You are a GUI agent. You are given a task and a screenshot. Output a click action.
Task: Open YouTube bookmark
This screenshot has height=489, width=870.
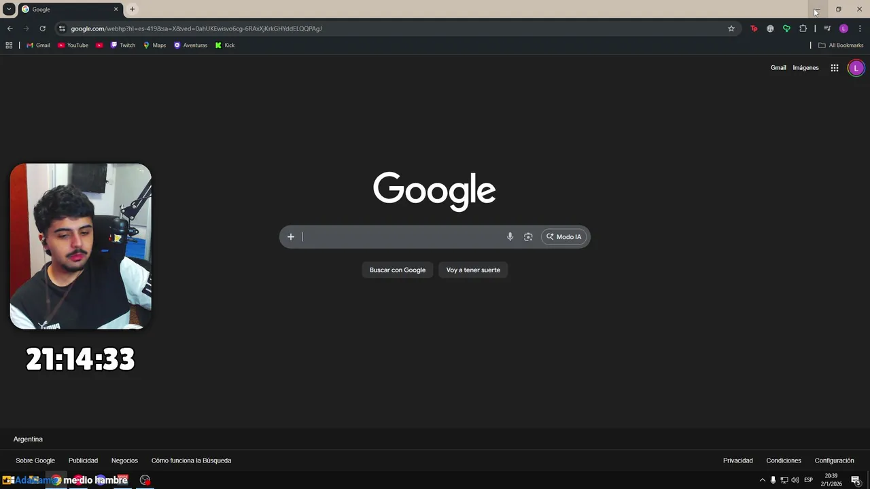(x=73, y=46)
